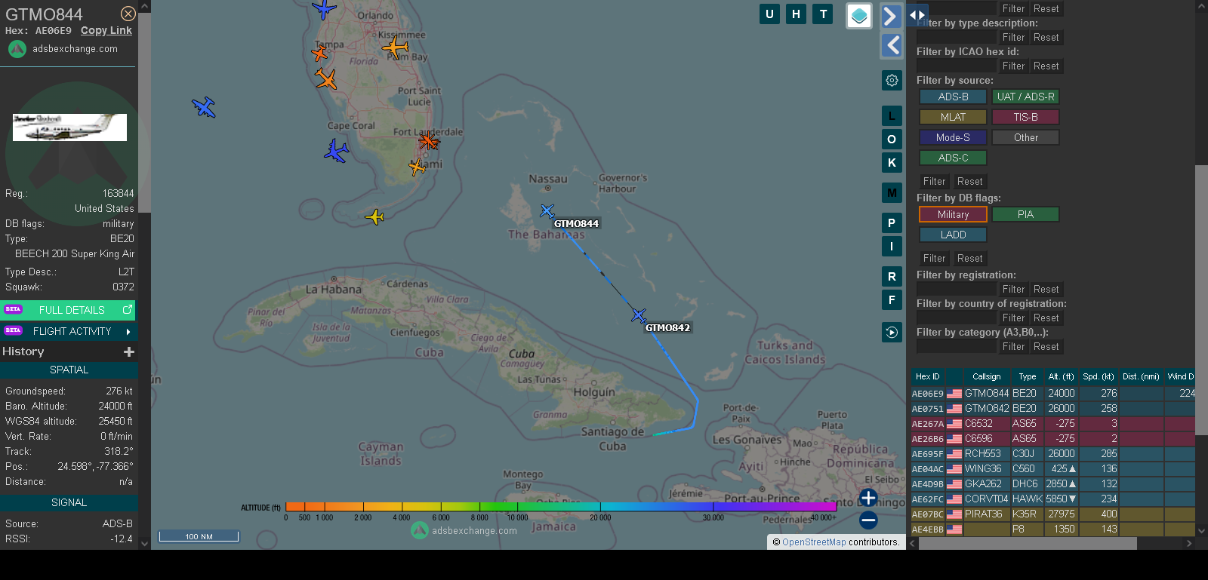1208x580 pixels.
Task: Sort table by Type column header
Action: (x=1027, y=376)
